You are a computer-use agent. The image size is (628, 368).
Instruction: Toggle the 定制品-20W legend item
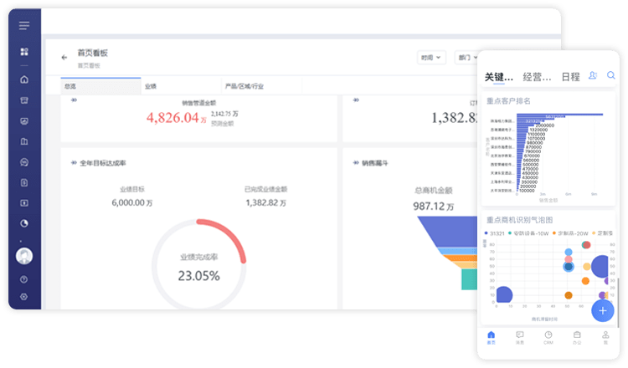570,233
